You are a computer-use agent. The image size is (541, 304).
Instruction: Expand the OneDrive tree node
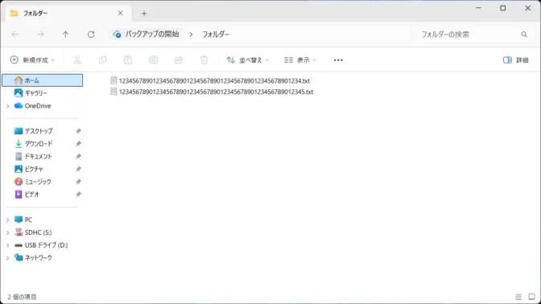8,106
